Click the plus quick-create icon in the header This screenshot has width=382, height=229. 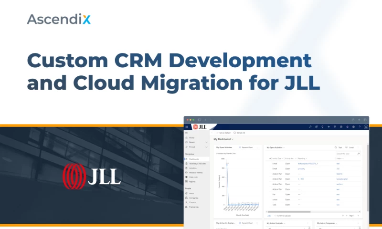point(329,127)
